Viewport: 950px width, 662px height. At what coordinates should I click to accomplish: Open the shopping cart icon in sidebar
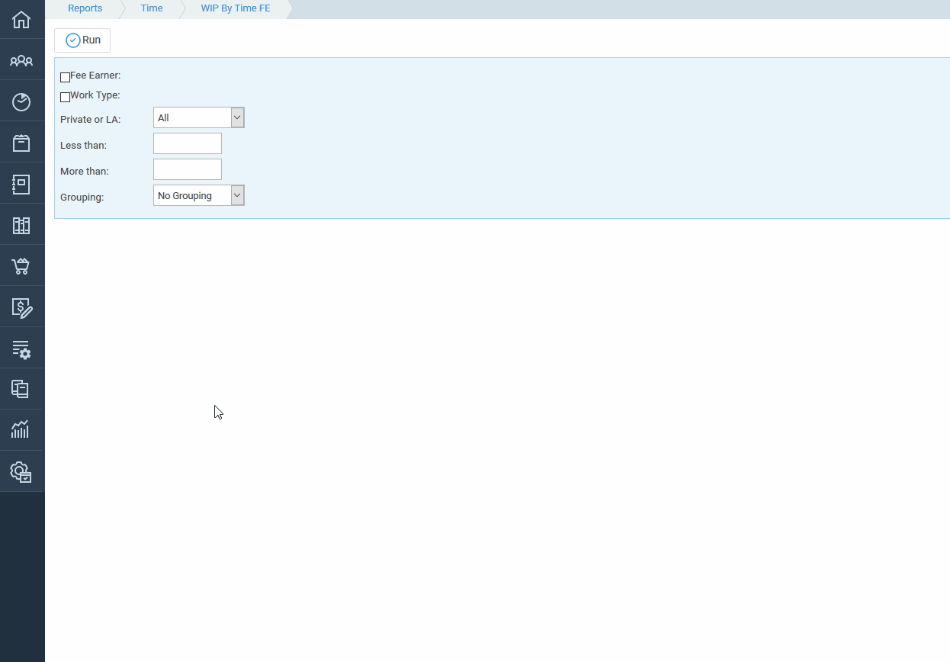[21, 266]
